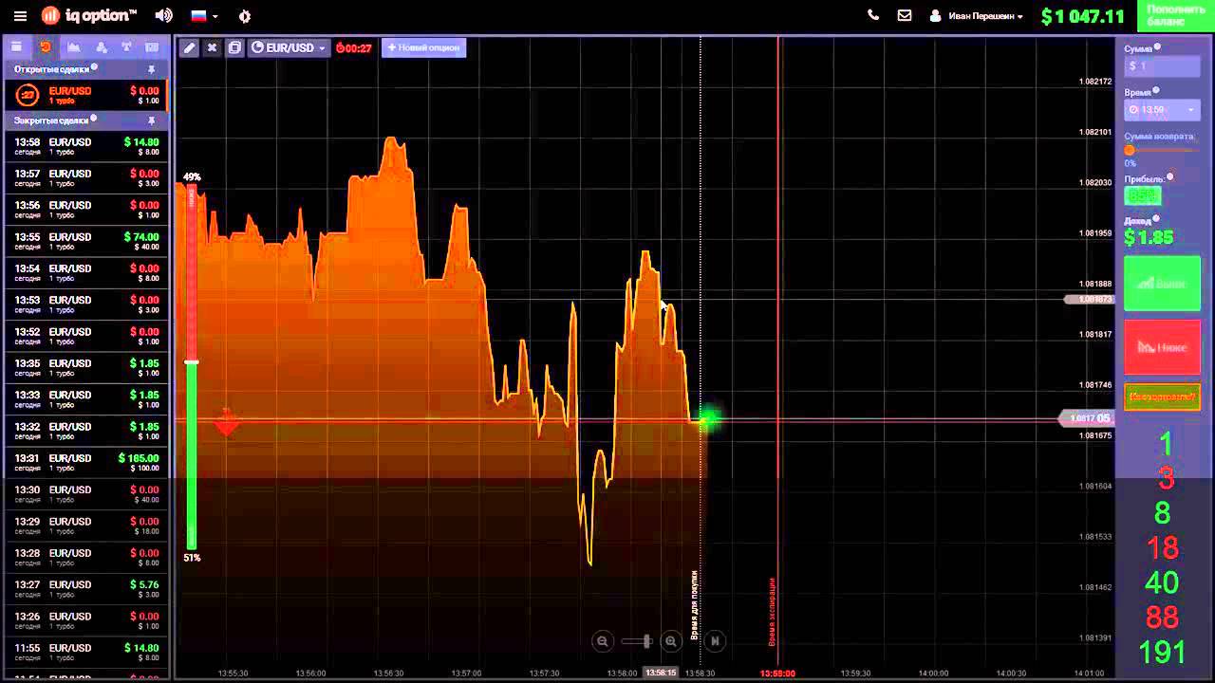The width and height of the screenshot is (1215, 683).
Task: Open the mail envelope icon
Action: [904, 15]
